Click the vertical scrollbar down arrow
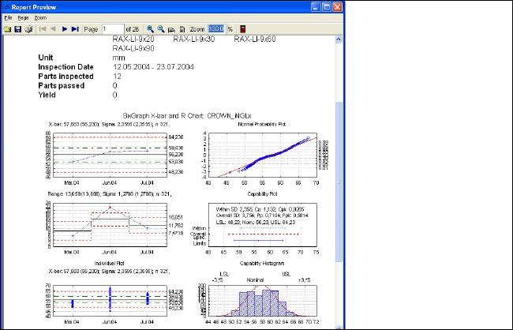 pyautogui.click(x=339, y=324)
